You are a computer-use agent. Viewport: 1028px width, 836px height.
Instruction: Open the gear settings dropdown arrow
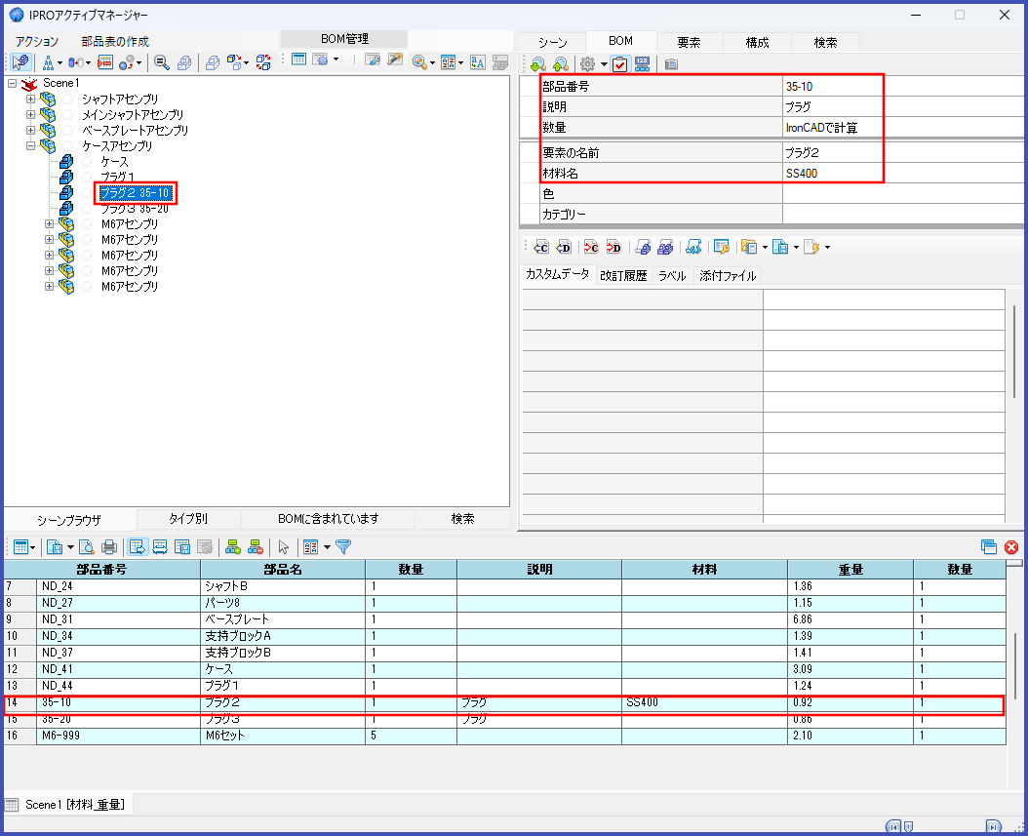pos(604,64)
